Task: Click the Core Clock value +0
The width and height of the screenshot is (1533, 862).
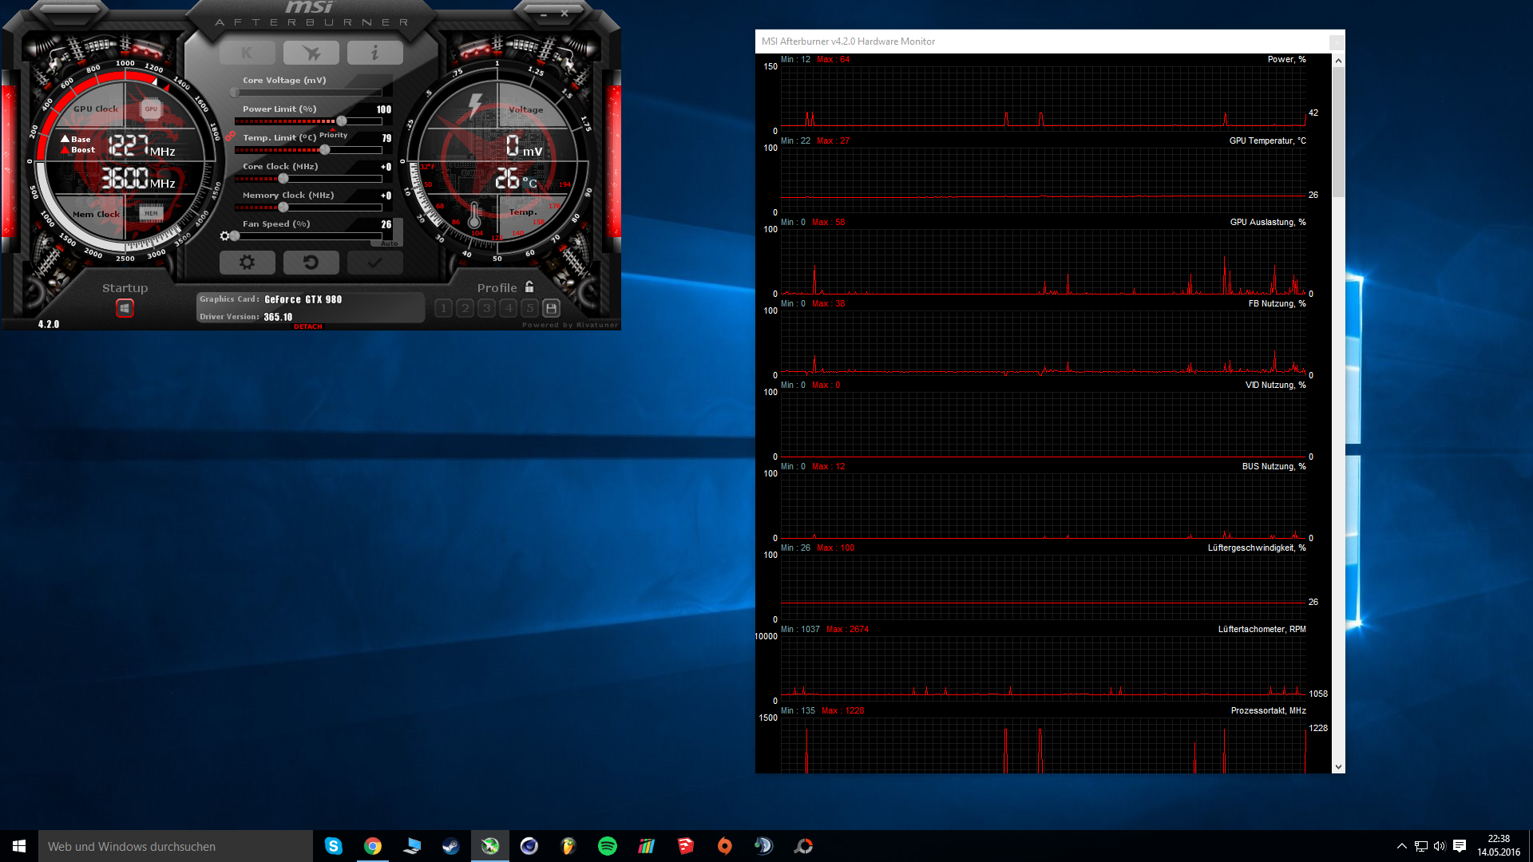Action: point(386,167)
